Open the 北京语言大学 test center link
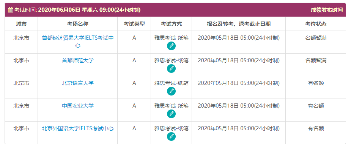The width and height of the screenshot is (351, 148). [x=78, y=83]
